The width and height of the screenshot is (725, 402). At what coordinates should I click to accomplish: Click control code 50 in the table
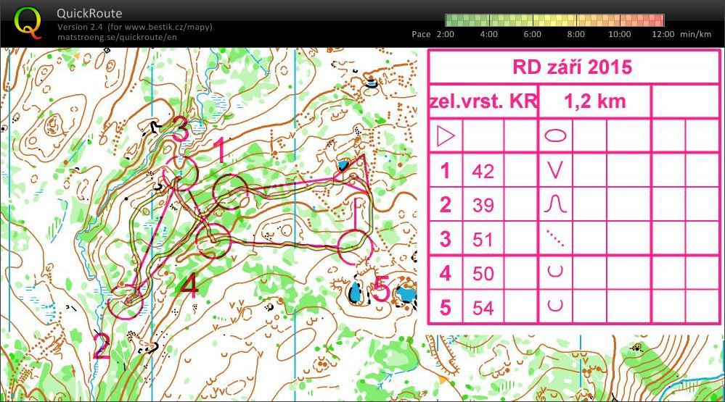point(483,274)
